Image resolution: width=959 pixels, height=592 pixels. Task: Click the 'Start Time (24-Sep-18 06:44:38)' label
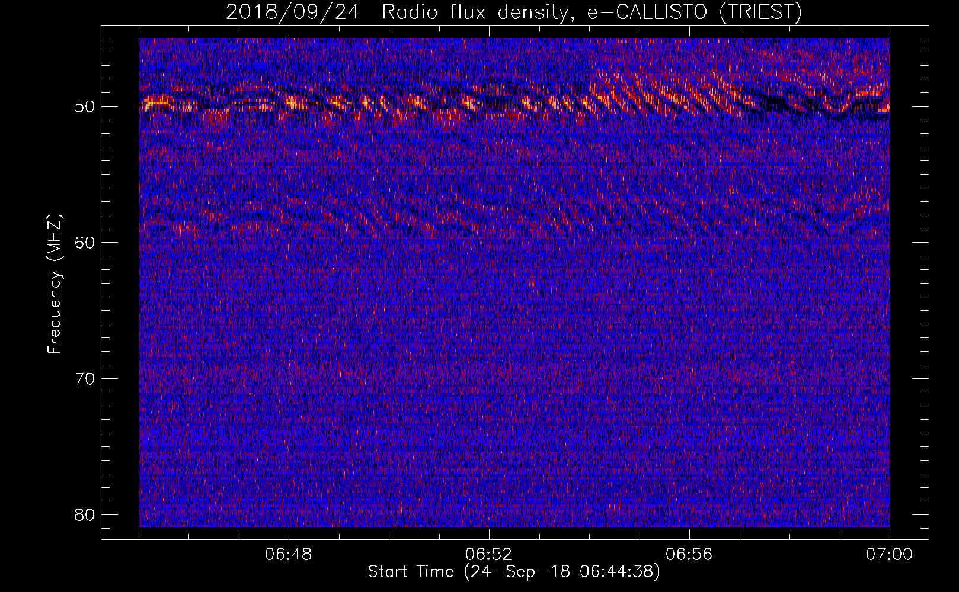(514, 572)
